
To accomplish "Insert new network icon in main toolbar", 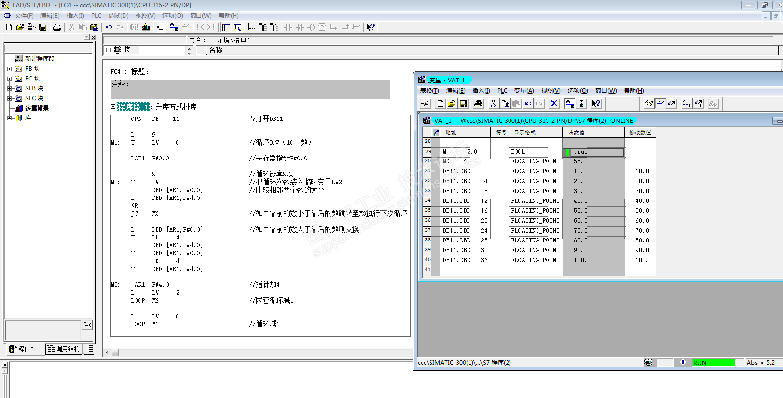I will tap(251, 27).
